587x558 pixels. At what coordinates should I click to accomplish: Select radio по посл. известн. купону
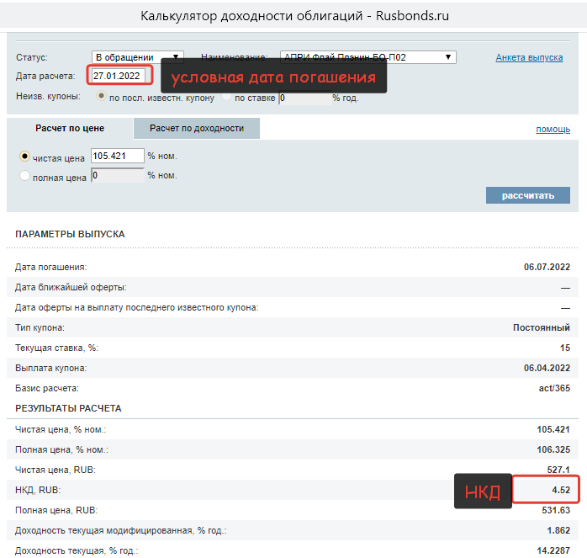point(101,96)
